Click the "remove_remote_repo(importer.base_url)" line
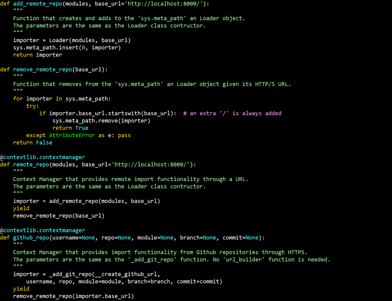The height and width of the screenshot is (301, 392). 73,296
